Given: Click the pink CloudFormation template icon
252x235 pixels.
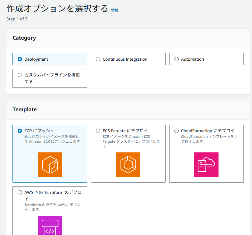Looking at the screenshot, I should click(x=206, y=165).
